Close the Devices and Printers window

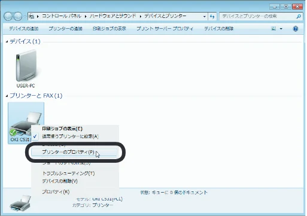pos(297,7)
